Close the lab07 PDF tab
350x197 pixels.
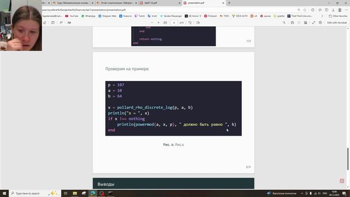179,3
